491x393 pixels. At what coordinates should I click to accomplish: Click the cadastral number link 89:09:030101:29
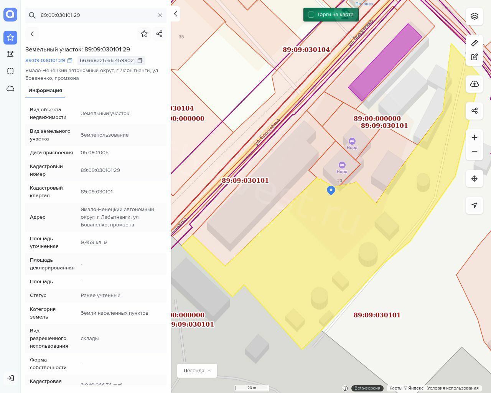click(45, 61)
